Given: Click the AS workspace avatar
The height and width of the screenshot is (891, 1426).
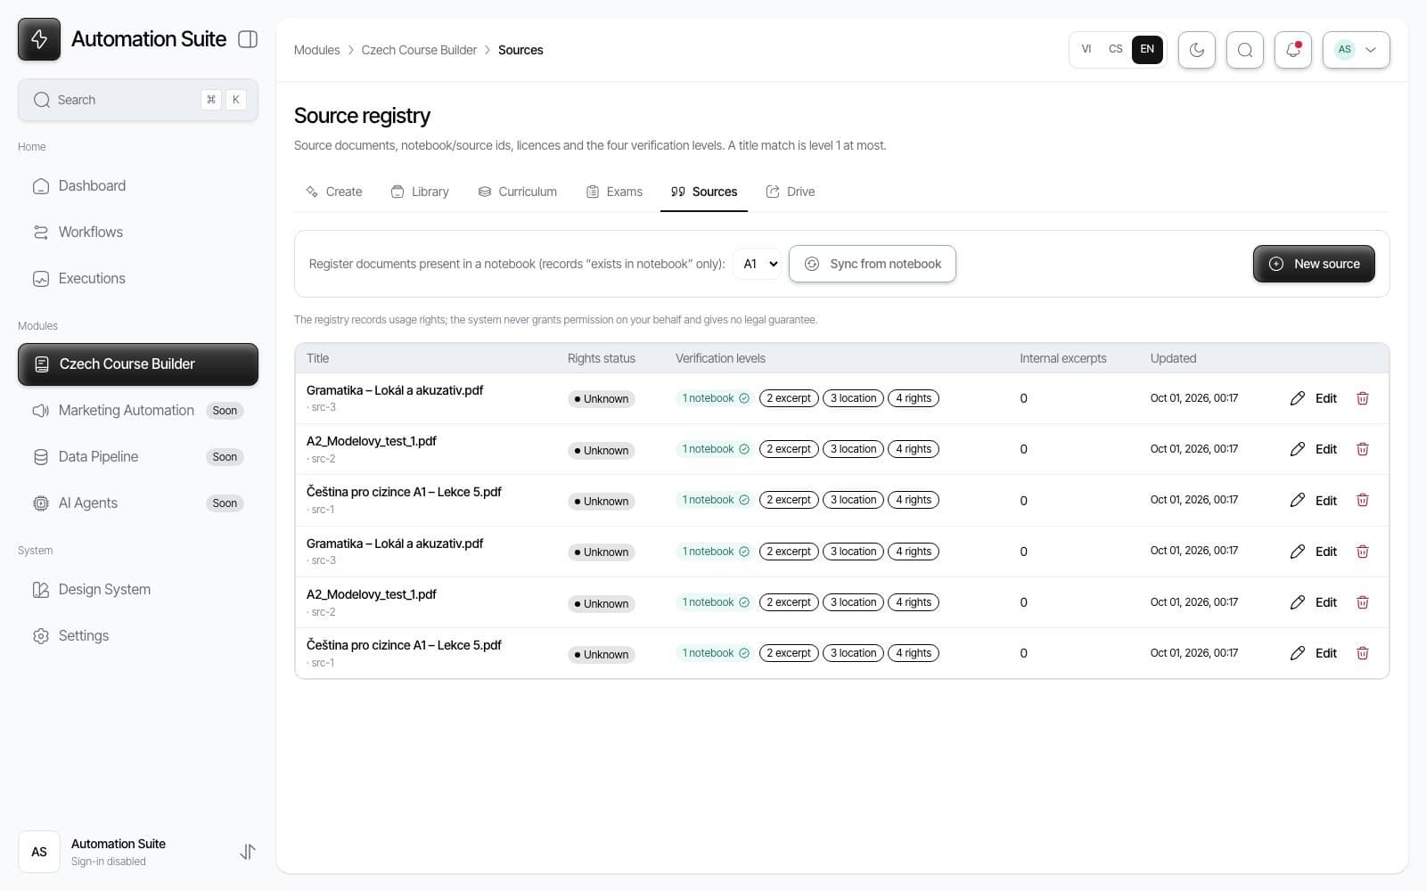Looking at the screenshot, I should click(39, 852).
